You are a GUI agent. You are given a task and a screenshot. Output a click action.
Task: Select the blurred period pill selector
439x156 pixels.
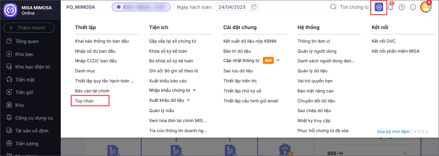tap(141, 7)
